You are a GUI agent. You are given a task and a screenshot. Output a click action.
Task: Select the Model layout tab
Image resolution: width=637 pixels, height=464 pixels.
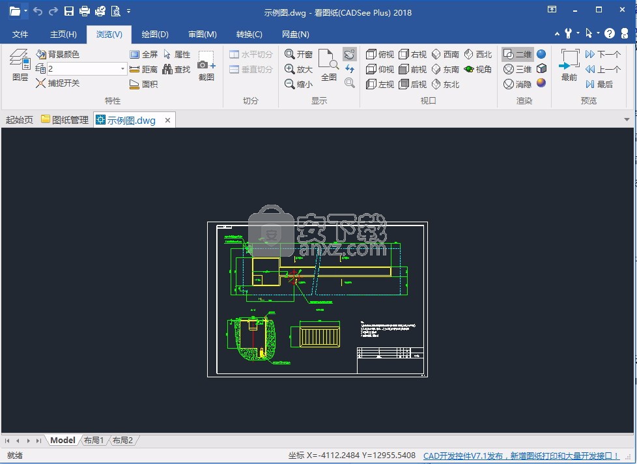click(x=63, y=440)
